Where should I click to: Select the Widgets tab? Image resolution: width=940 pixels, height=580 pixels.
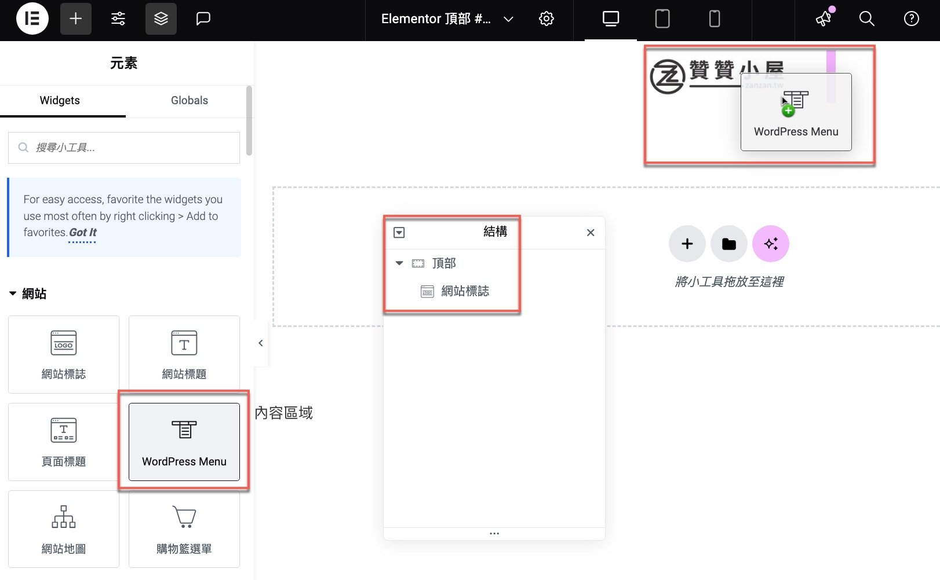click(x=60, y=101)
